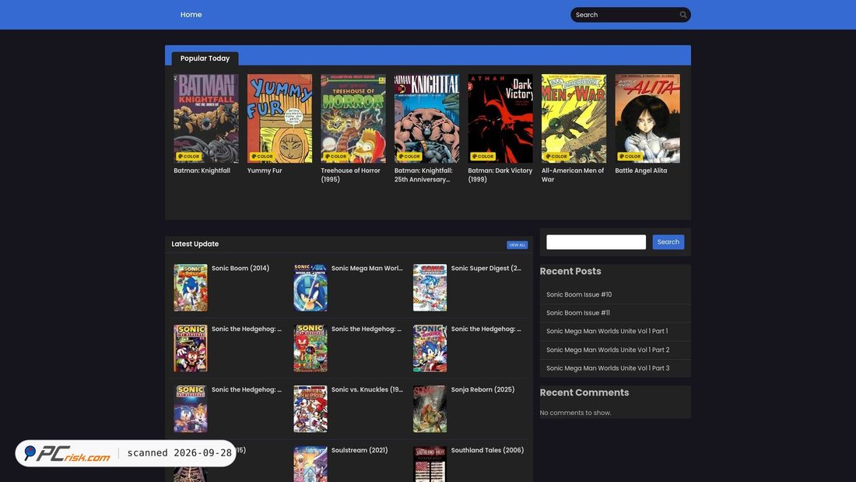Open the Batman: Dark Victory cover thumbnail
Image resolution: width=856 pixels, height=482 pixels.
500,118
